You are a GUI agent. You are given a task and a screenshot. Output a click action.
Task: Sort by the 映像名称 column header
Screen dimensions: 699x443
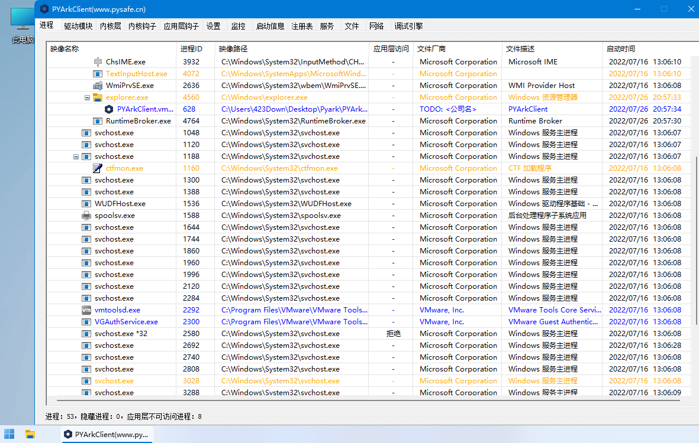coord(111,49)
